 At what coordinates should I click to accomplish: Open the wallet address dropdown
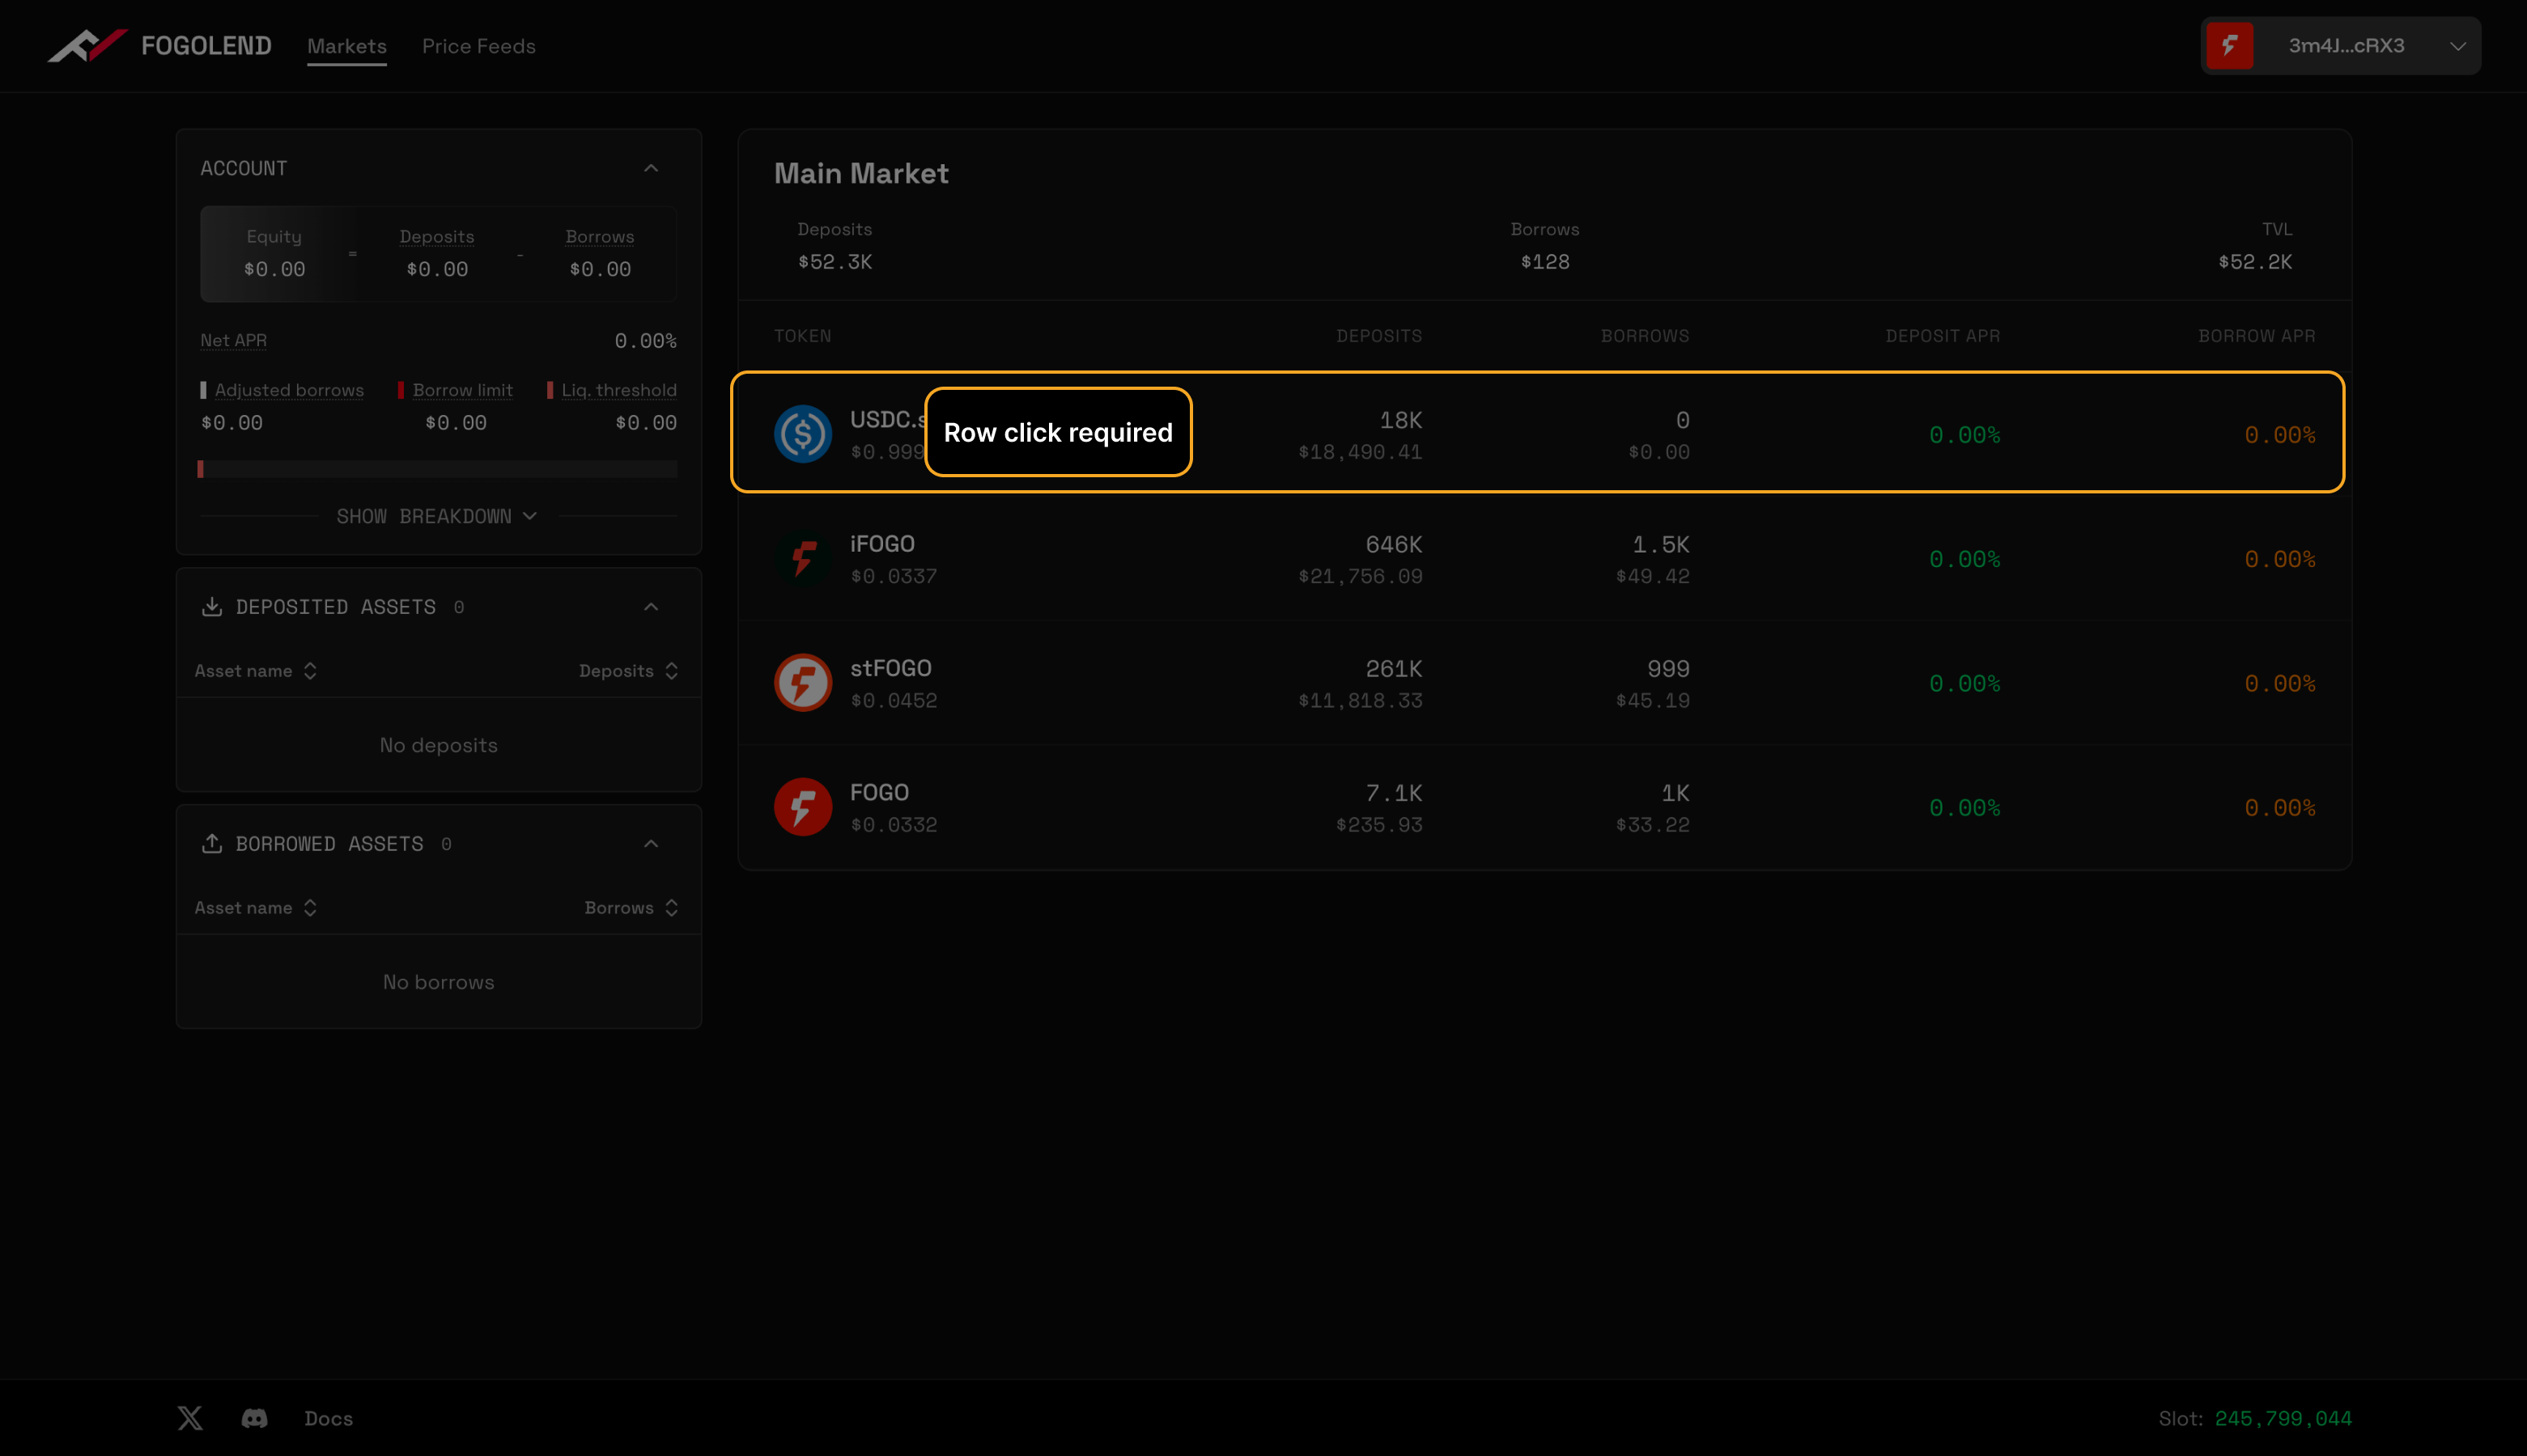[x=2457, y=46]
